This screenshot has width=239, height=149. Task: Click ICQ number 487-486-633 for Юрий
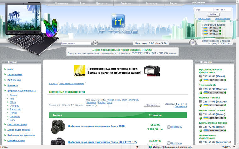215,80
